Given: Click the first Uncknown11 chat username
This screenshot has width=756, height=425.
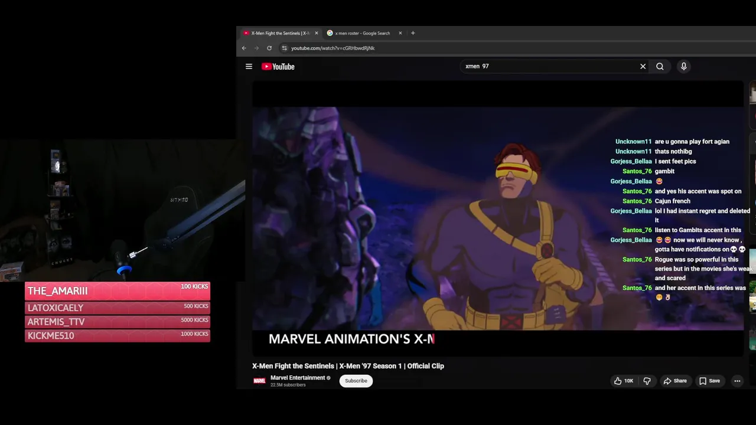Looking at the screenshot, I should [633, 142].
